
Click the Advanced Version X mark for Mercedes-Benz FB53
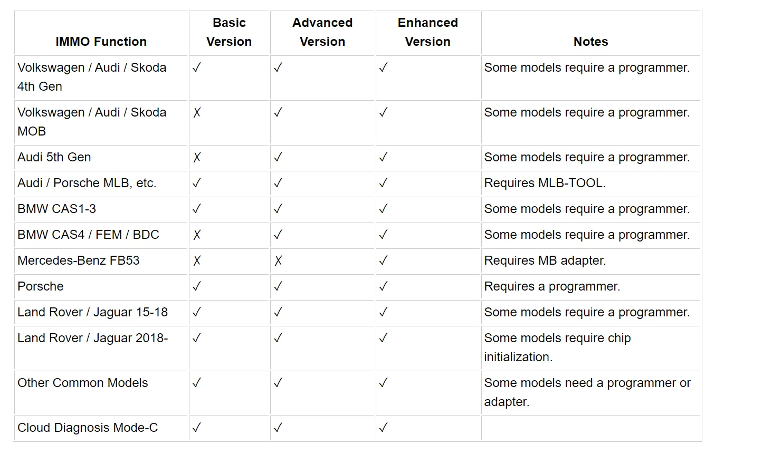tap(278, 261)
